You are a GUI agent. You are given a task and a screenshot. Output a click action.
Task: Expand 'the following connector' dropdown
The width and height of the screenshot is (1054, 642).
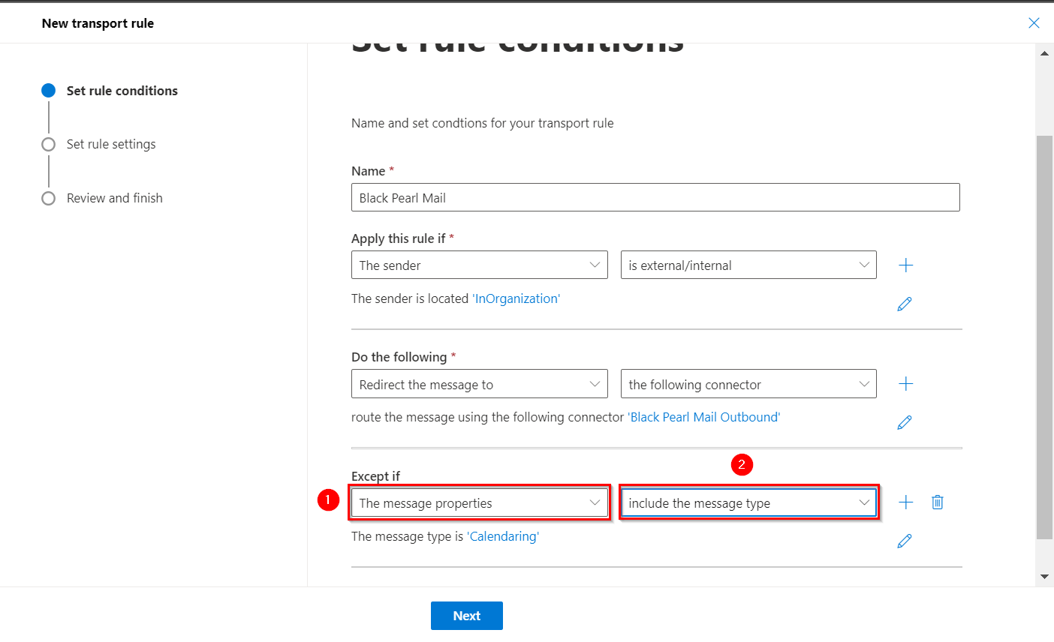(748, 384)
